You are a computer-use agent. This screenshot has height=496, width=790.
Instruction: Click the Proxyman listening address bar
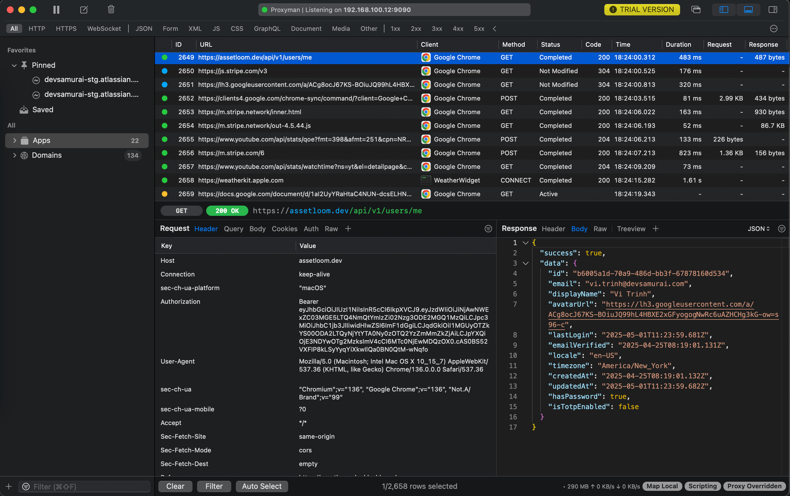(x=394, y=9)
